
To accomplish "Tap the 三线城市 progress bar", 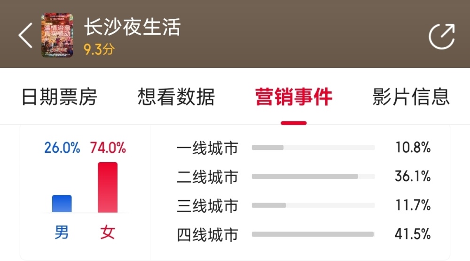I will click(x=313, y=205).
